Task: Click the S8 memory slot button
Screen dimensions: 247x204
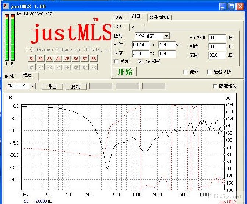Action: 93,59
